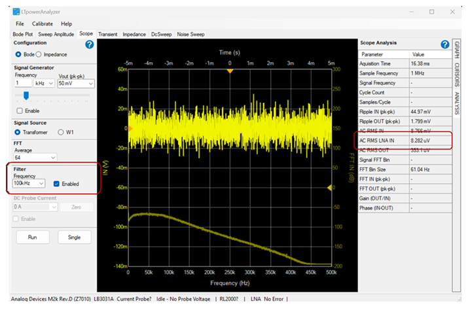Click the 'RL2000?' status bar entry
The height and width of the screenshot is (310, 468).
click(228, 299)
